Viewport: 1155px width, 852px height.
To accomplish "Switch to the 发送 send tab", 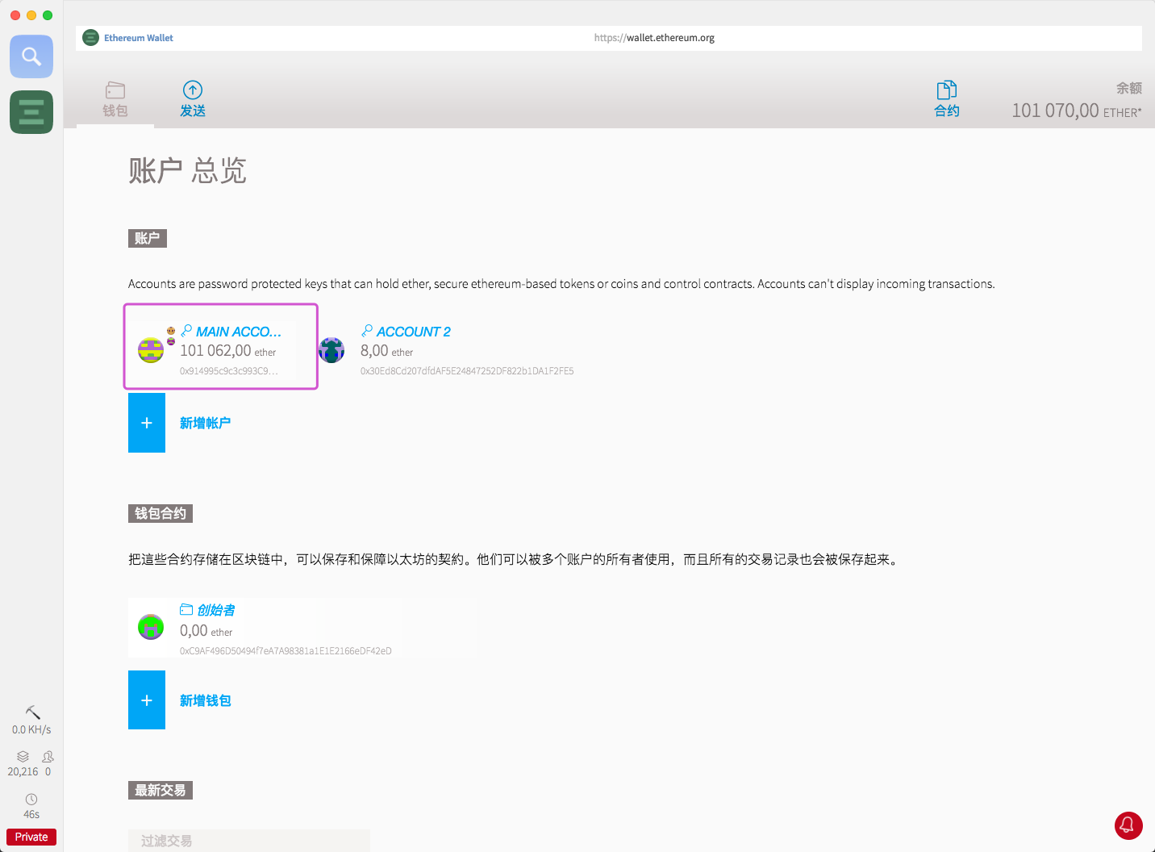I will coord(193,99).
